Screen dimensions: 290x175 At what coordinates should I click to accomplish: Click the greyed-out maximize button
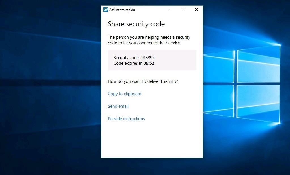184,10
